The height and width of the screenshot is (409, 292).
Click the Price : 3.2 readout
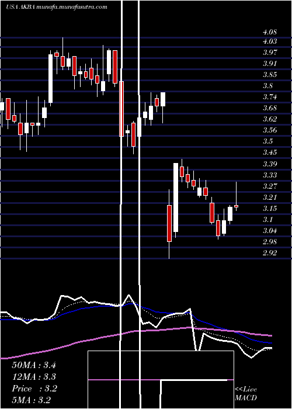[x=34, y=389]
